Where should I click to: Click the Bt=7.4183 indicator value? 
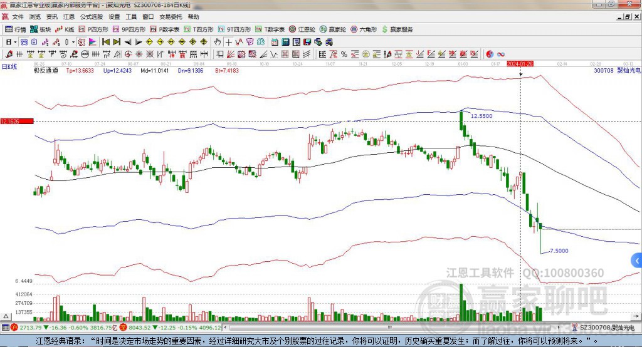click(227, 70)
